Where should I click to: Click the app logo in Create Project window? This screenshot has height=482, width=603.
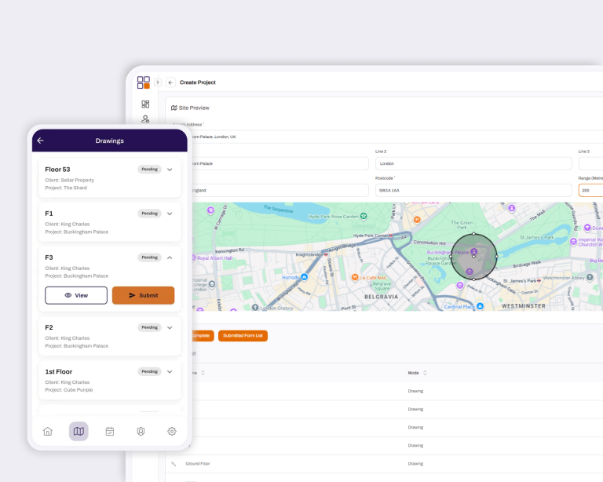pos(144,82)
